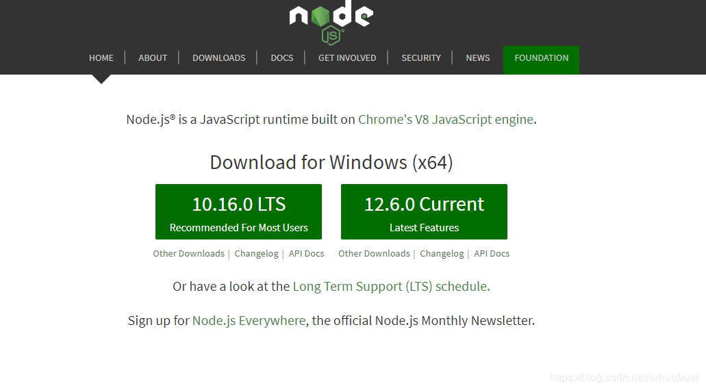706x390 pixels.
Task: Open the DOCS nav item
Action: click(x=282, y=58)
